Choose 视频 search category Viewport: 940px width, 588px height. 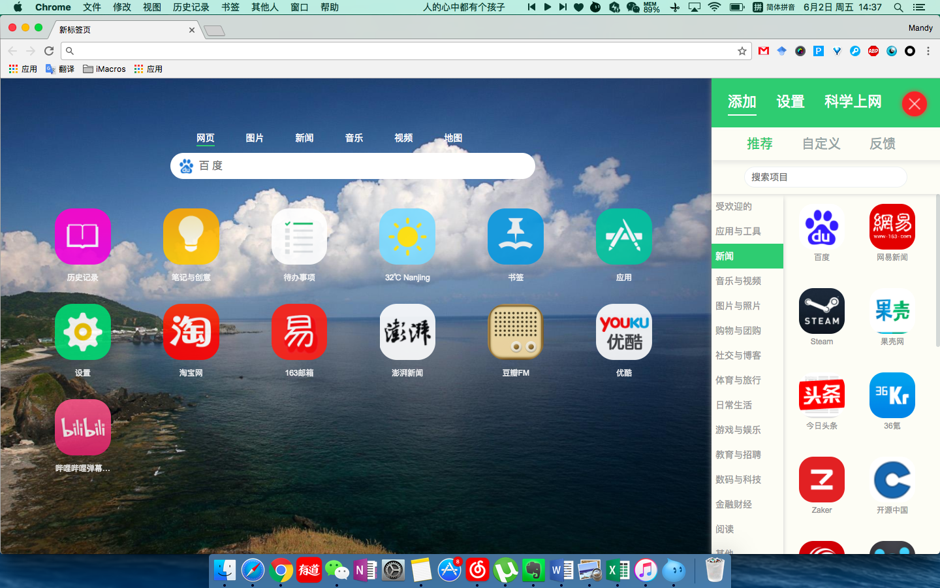point(403,138)
